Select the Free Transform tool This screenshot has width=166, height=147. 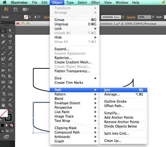pos(10,70)
